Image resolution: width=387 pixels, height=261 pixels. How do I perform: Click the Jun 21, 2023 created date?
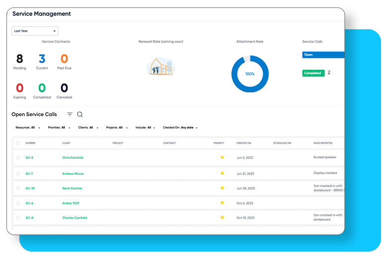[x=245, y=174]
